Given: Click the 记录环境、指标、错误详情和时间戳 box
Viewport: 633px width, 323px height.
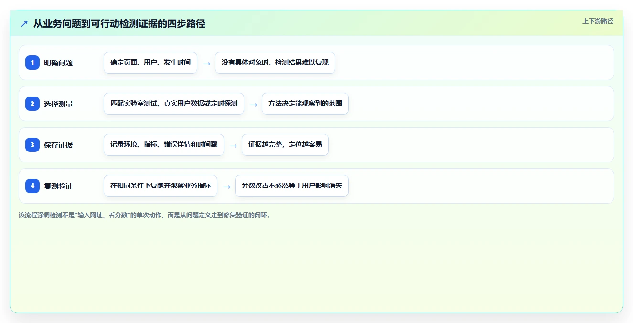Looking at the screenshot, I should pyautogui.click(x=164, y=145).
